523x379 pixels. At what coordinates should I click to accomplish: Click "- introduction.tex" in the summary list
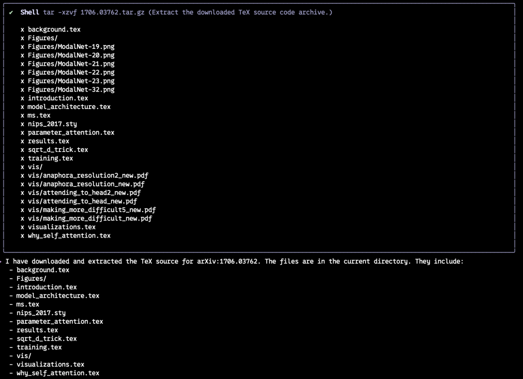click(x=43, y=287)
